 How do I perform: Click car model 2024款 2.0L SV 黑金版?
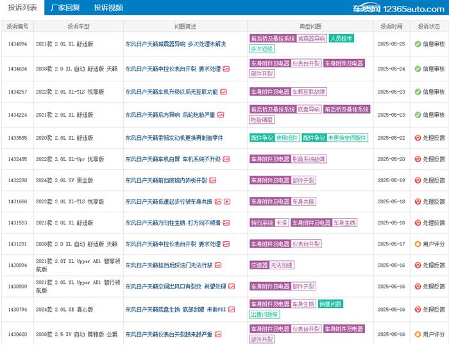tap(64, 180)
